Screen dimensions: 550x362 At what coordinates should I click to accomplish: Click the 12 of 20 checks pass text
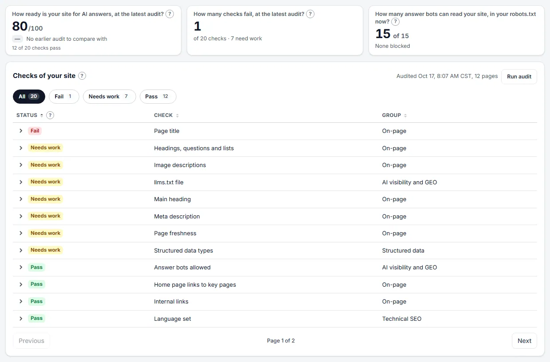click(36, 48)
